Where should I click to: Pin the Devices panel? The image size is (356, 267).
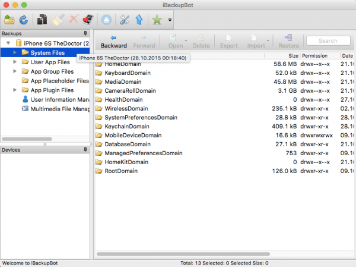coord(85,150)
